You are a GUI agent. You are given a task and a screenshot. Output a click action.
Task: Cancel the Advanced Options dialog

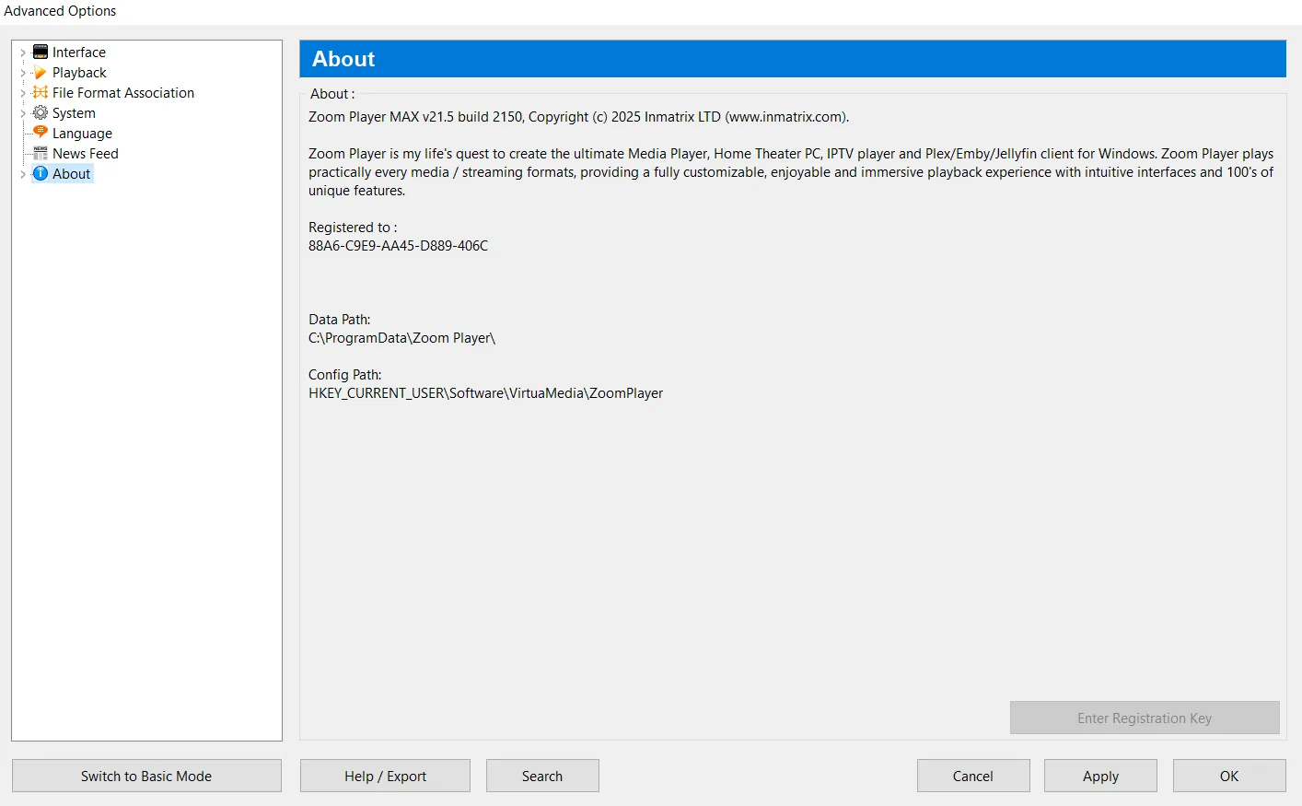(973, 776)
